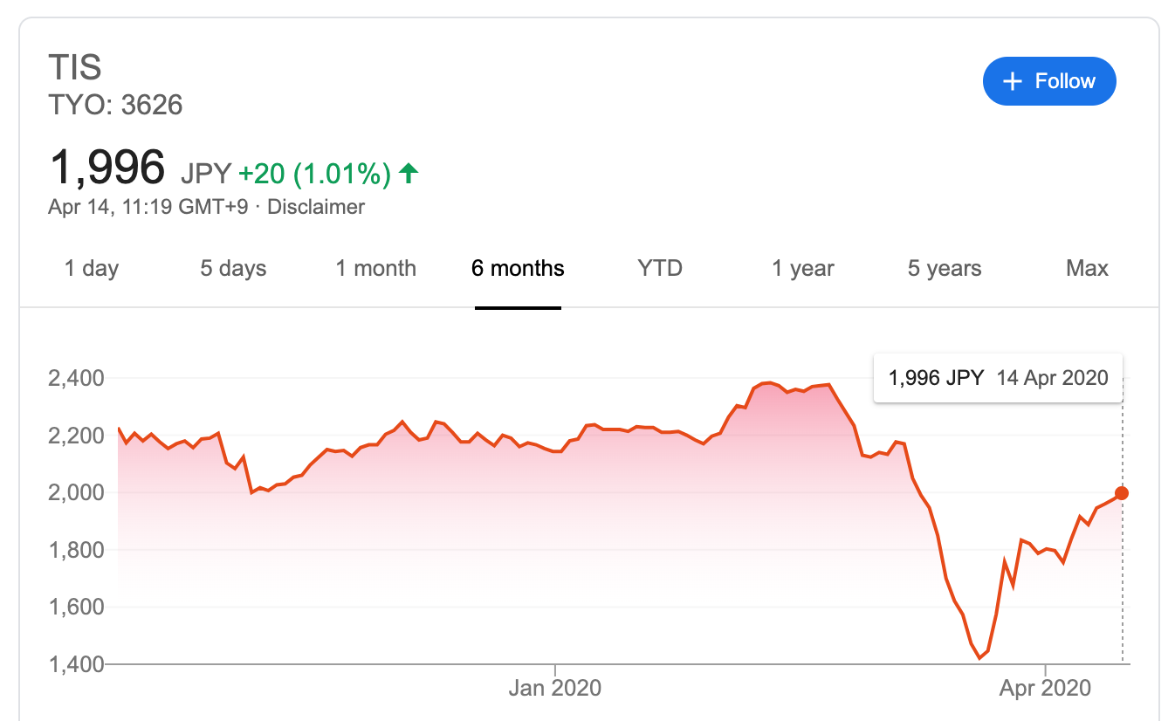
Task: Click the plus icon inside Follow
Action: click(x=1013, y=82)
